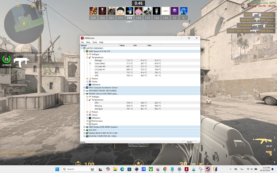Open File Explorer from the taskbar
The width and height of the screenshot is (277, 173).
tap(115, 169)
